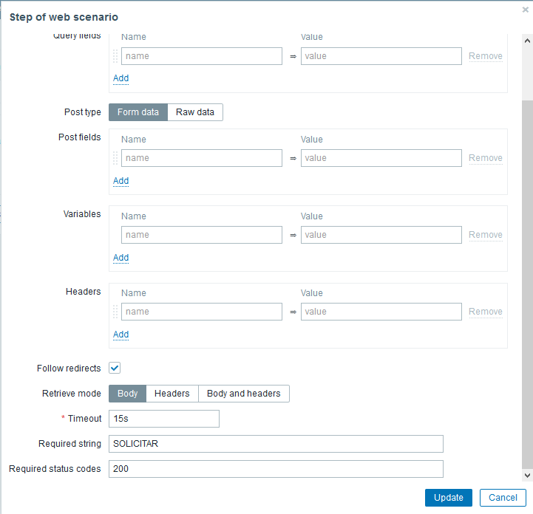Grab the Post fields row drag handle

point(115,158)
